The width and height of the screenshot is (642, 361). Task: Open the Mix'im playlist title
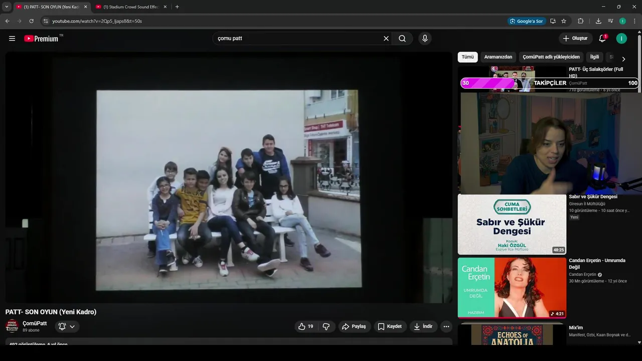pos(576,327)
